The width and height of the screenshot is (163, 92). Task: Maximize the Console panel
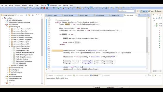coord(160,75)
